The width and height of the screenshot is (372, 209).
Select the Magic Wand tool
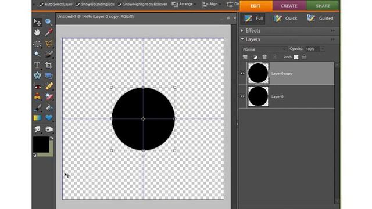pyautogui.click(x=37, y=54)
